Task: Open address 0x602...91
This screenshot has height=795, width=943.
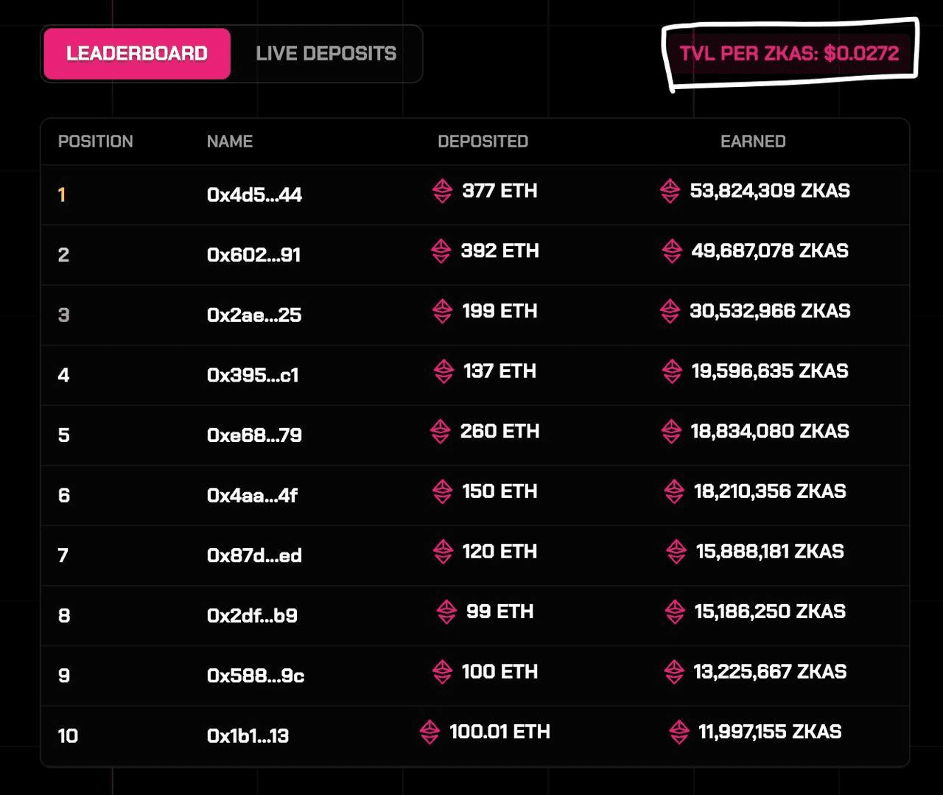Action: [x=253, y=255]
